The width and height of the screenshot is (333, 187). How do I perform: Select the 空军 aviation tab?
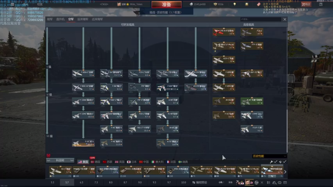(71, 19)
